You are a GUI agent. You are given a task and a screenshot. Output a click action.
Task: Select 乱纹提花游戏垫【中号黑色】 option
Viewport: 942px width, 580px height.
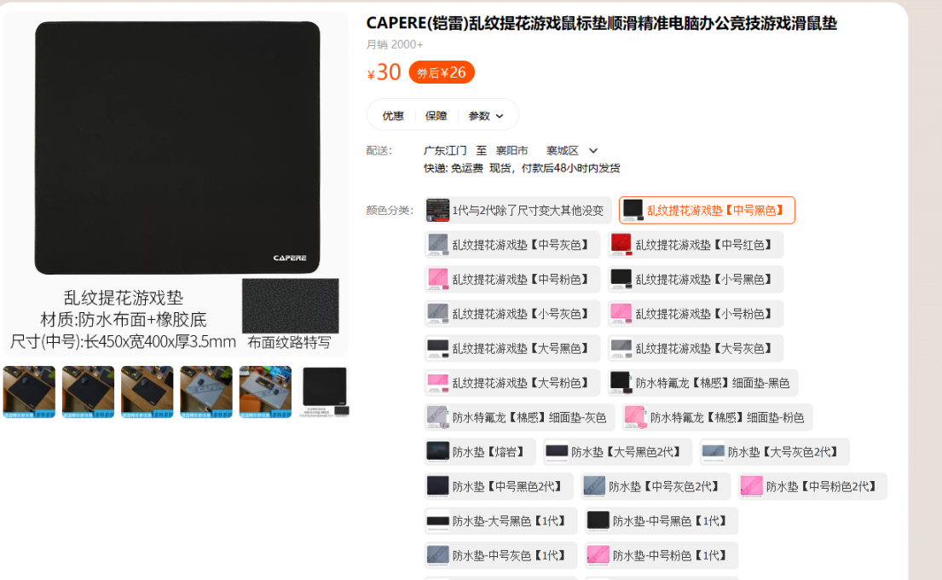click(x=707, y=211)
